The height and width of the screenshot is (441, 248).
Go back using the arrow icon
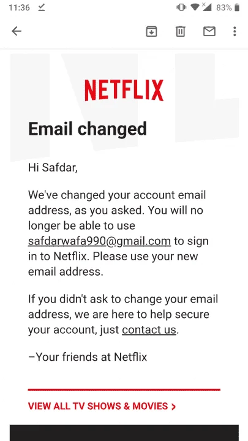(17, 31)
